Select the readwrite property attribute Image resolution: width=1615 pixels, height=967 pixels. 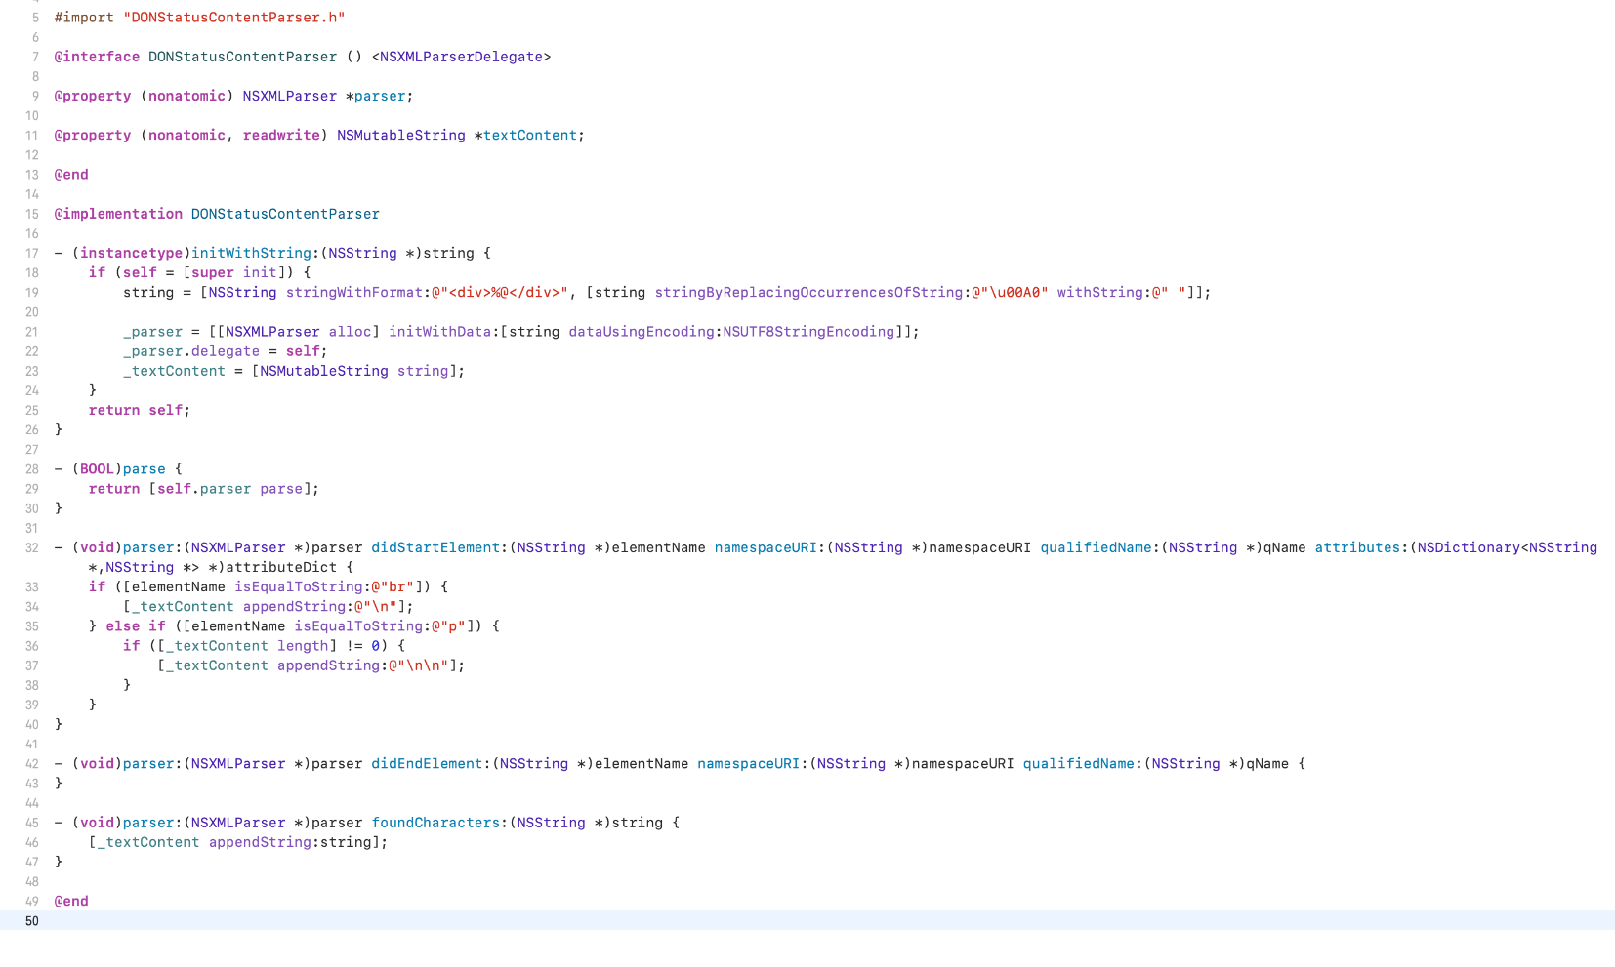pyautogui.click(x=281, y=136)
